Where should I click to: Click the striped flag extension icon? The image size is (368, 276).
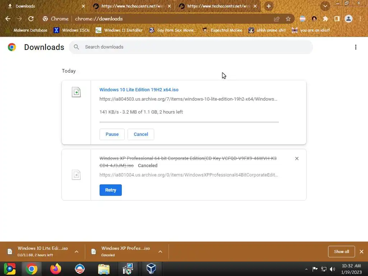[x=303, y=19]
